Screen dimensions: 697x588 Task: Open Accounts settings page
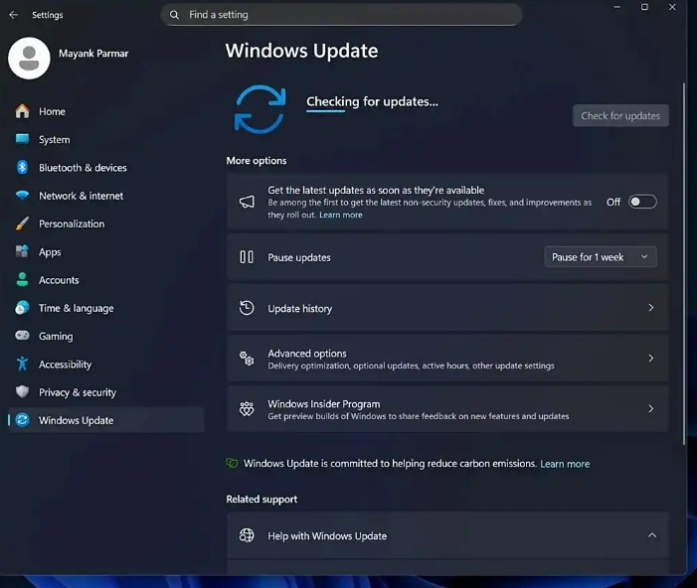tap(106, 280)
